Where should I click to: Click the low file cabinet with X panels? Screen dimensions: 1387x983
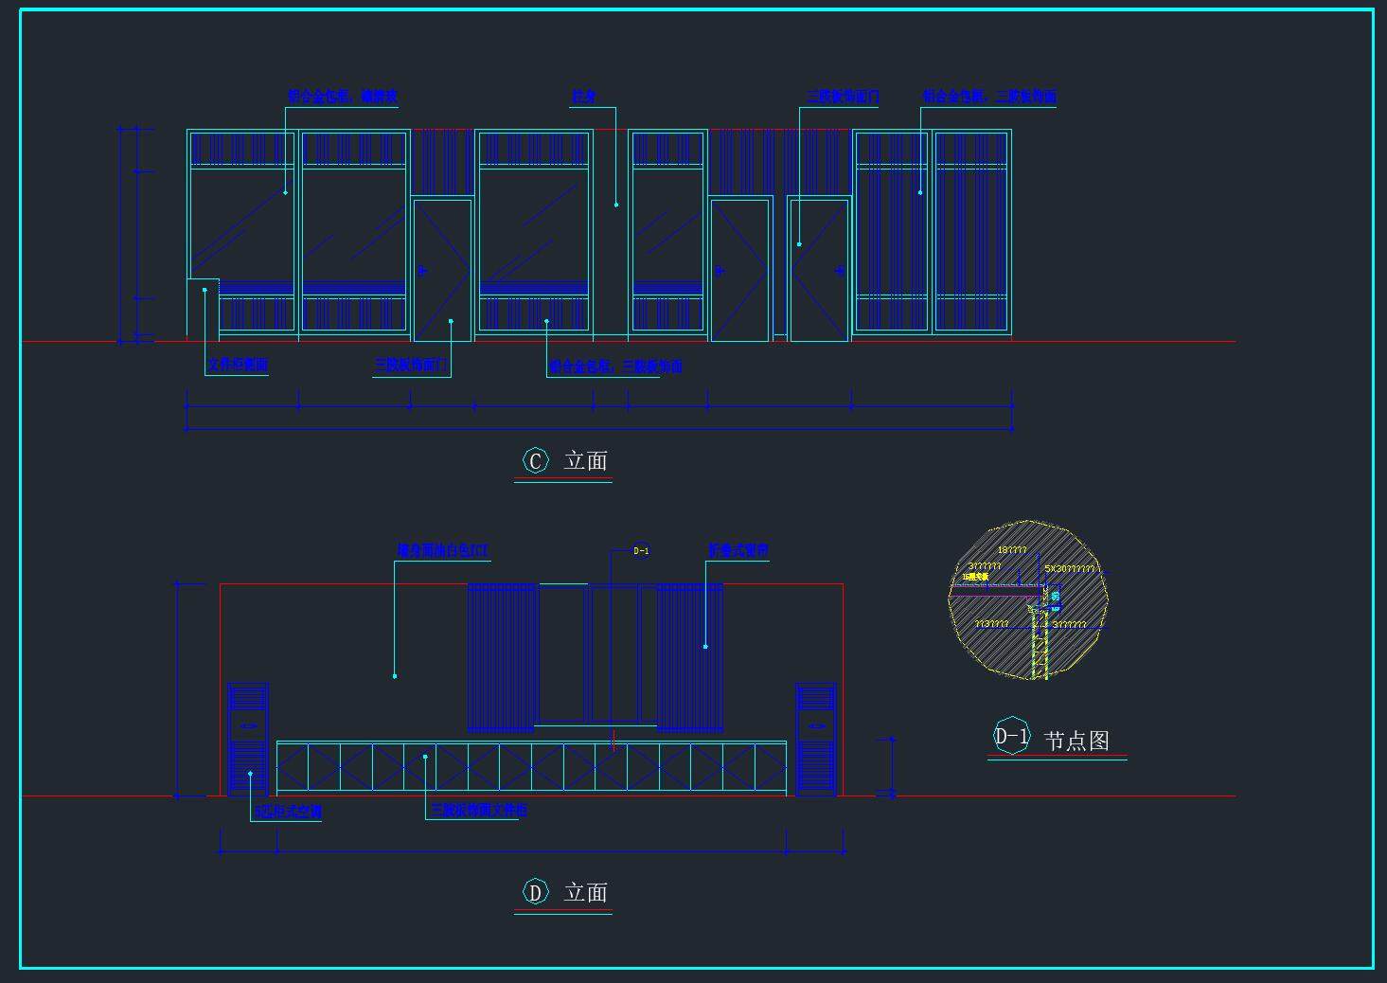531,767
